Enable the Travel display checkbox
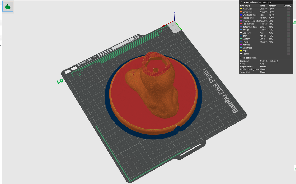Screen dimensions: 296x184 pyautogui.click(x=288, y=42)
